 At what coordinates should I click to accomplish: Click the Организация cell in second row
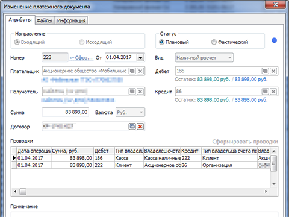pos(229,165)
